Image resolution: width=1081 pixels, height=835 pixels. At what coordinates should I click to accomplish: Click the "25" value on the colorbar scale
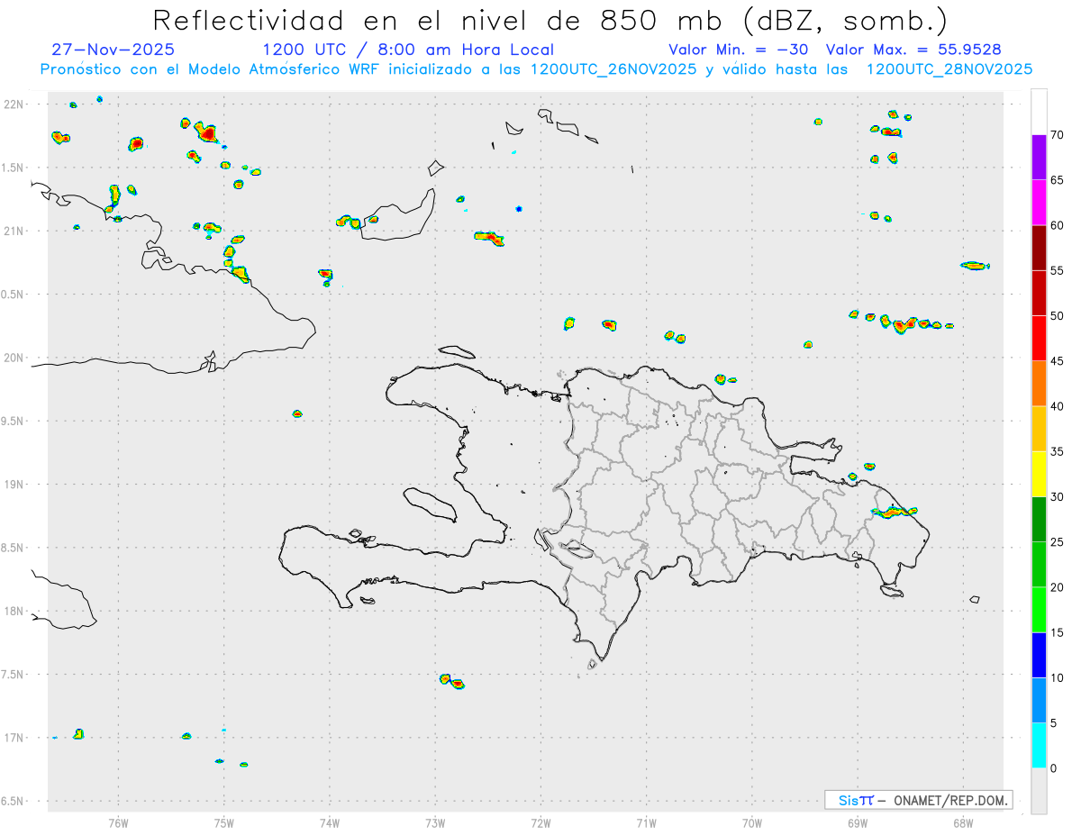tap(1057, 542)
